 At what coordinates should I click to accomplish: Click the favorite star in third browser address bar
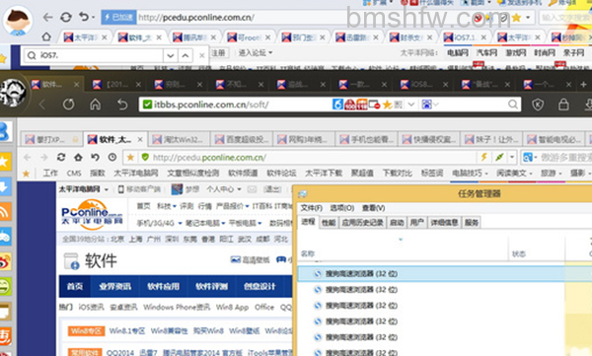coord(130,157)
